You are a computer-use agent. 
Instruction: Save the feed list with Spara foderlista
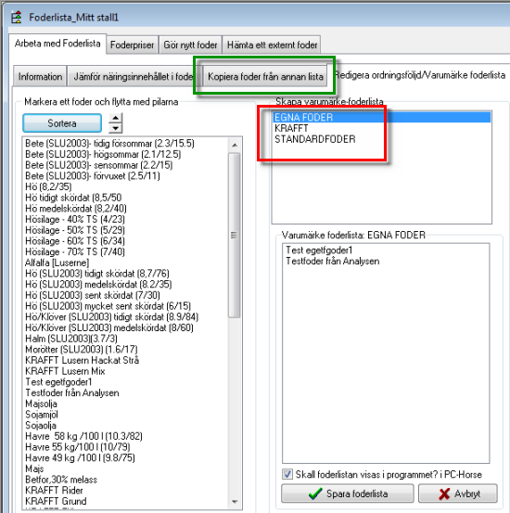(348, 494)
